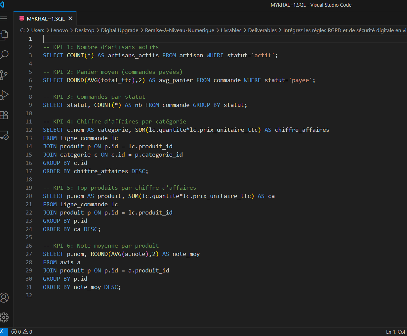Click 'p.categorie_id' on line 15
The image size is (407, 336).
coord(159,155)
